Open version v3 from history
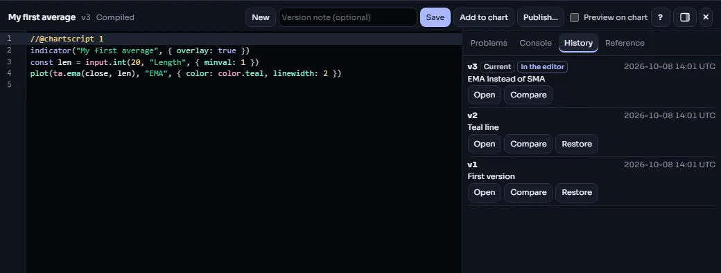Screen dimensions: 721x273 tap(484, 95)
